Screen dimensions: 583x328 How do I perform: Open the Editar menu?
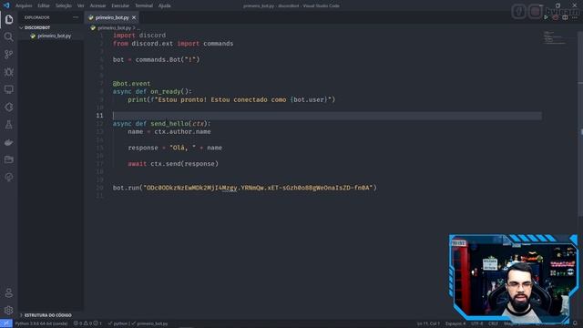click(x=44, y=5)
